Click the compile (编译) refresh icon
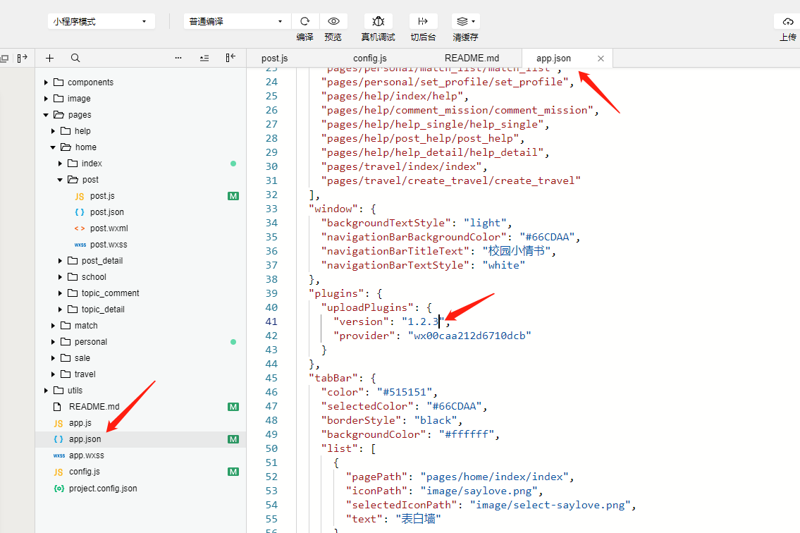 tap(305, 21)
